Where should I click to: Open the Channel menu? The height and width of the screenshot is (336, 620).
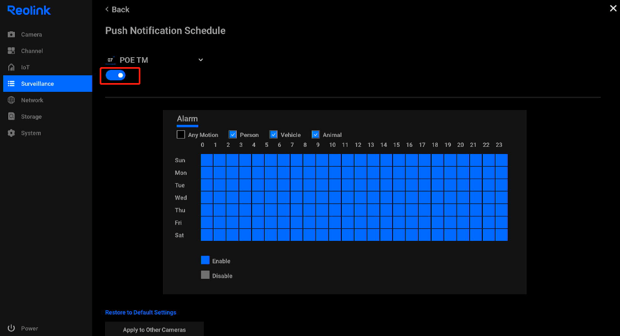[x=47, y=51]
